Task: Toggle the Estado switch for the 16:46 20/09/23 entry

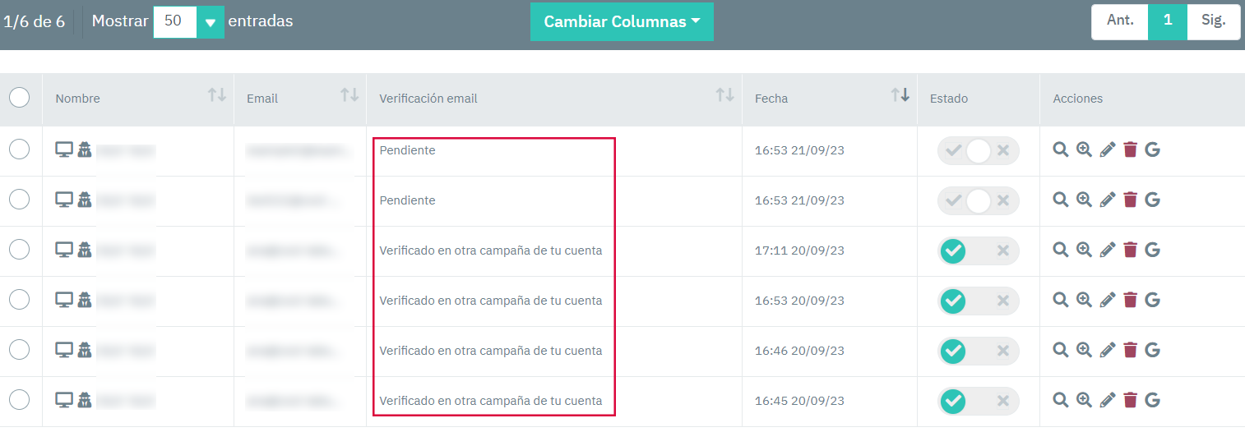Action: (978, 351)
